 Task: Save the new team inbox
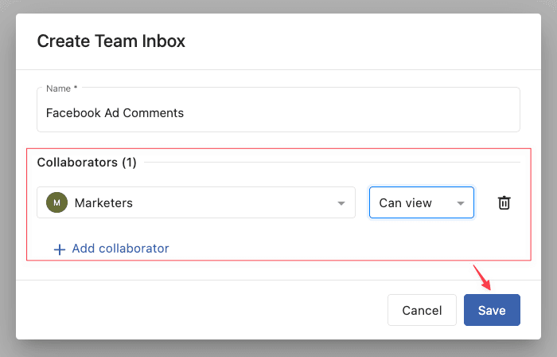tap(492, 310)
